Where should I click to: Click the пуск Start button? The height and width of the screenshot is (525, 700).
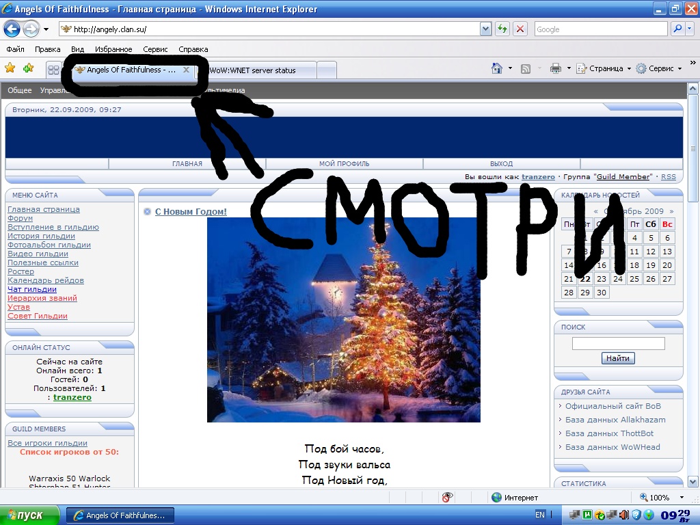(29, 515)
